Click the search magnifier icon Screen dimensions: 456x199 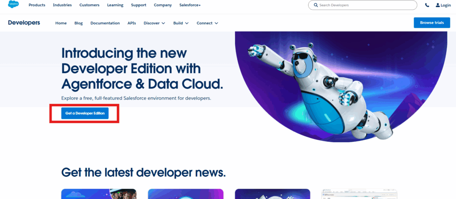pos(316,5)
